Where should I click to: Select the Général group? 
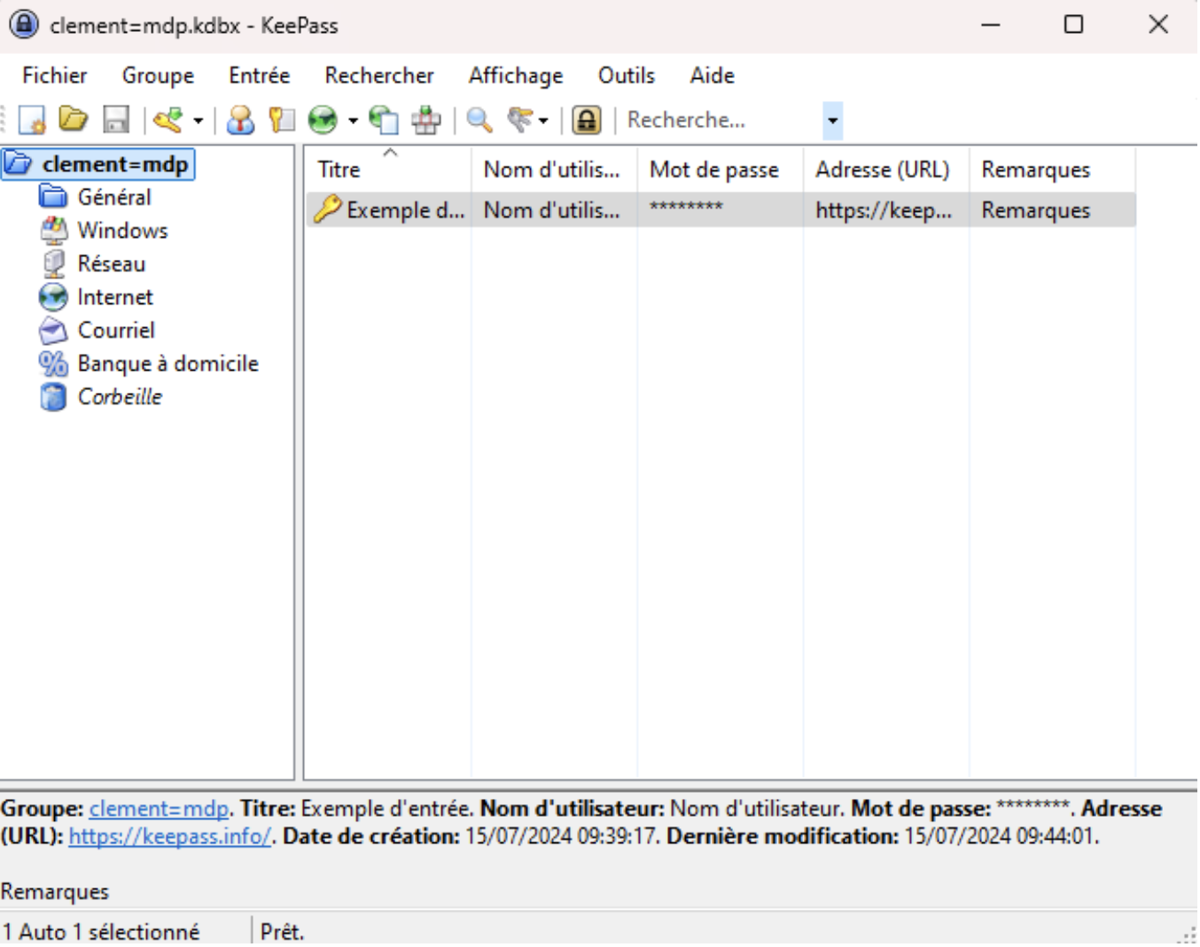114,197
